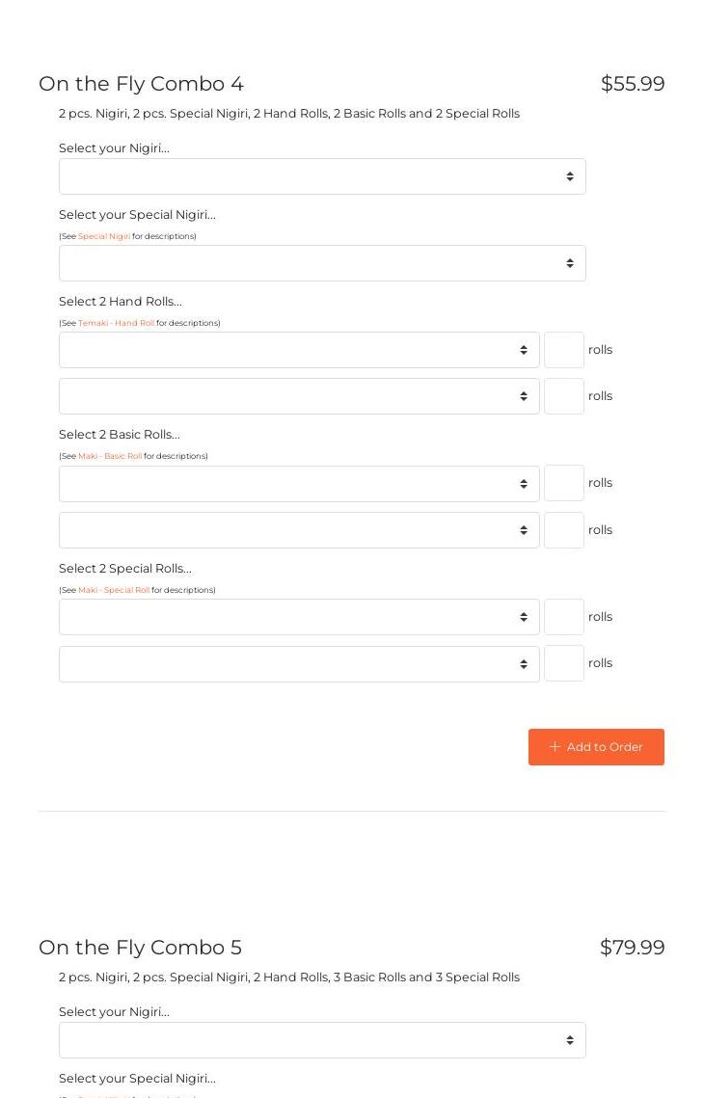
Task: Expand first Special Rolls dropdown
Action: [299, 617]
